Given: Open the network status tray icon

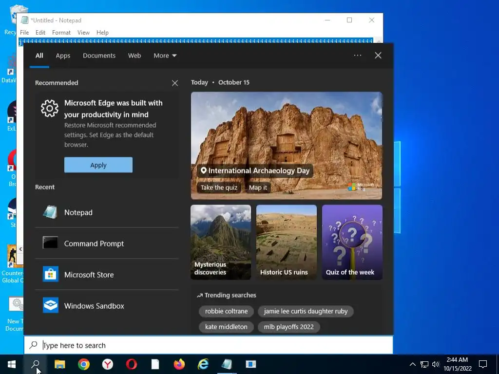Looking at the screenshot, I should point(424,364).
